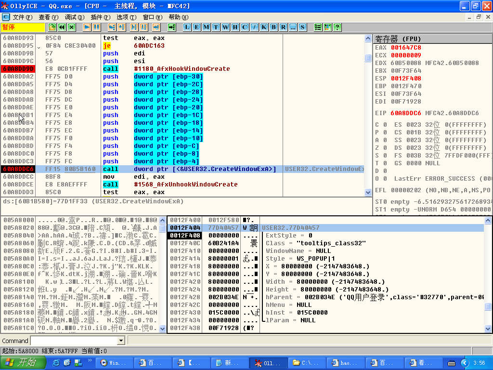493x370 pixels.
Task: Open the help question mark icon
Action: click(337, 27)
